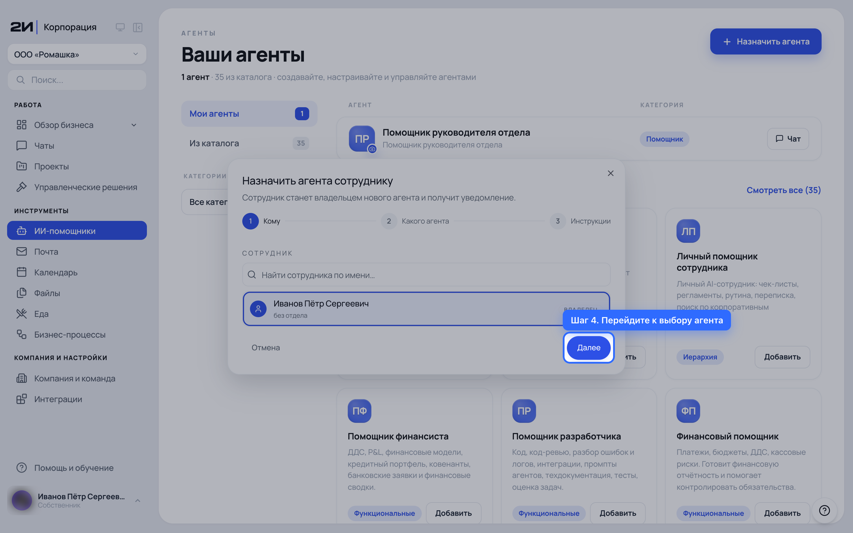Expand the Обзор бизнеса section chevron
Screen dimensions: 853x533
(x=134, y=125)
